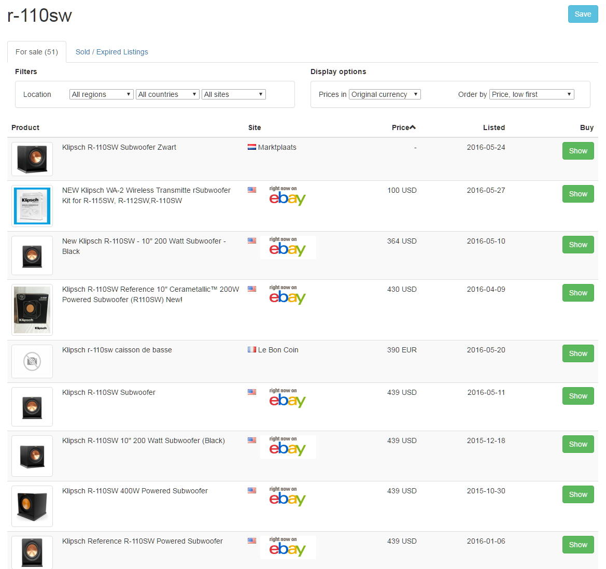Show the 430 USD Cerametallic subwoofer listing
The height and width of the screenshot is (569, 606).
point(578,293)
